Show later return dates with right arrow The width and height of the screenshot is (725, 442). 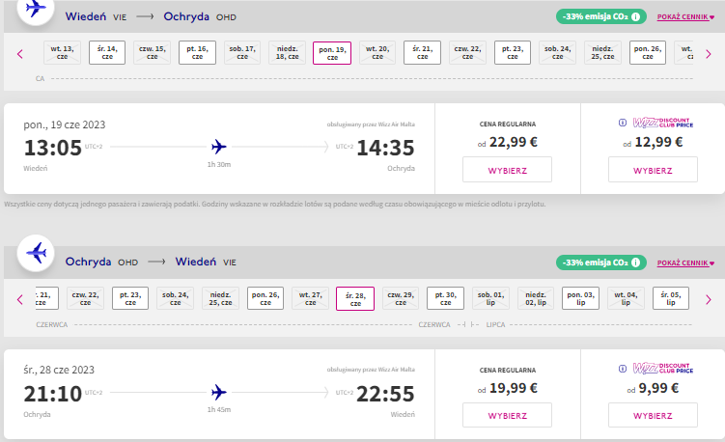709,299
